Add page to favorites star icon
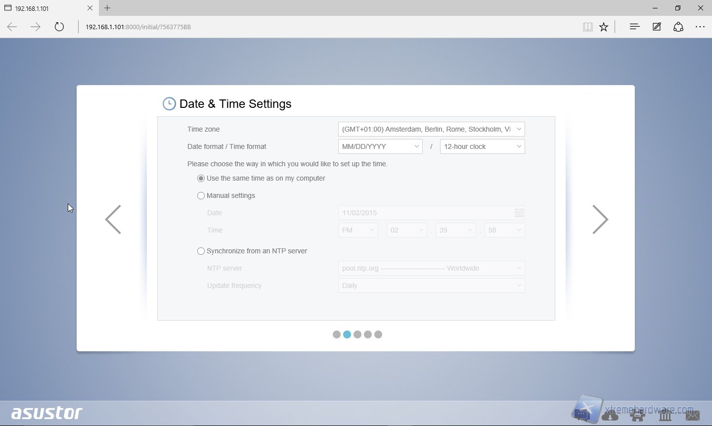Screen dimensions: 712x426 click(x=604, y=27)
